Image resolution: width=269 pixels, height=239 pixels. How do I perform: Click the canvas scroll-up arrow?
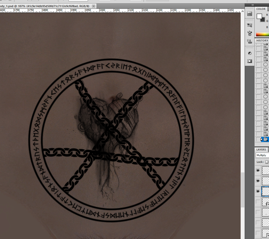tap(243, 11)
